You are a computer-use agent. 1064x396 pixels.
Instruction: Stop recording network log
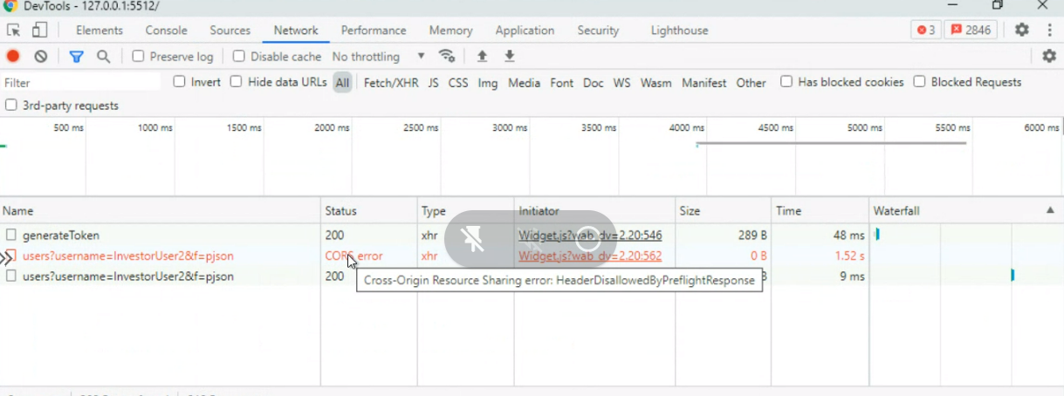coord(13,57)
